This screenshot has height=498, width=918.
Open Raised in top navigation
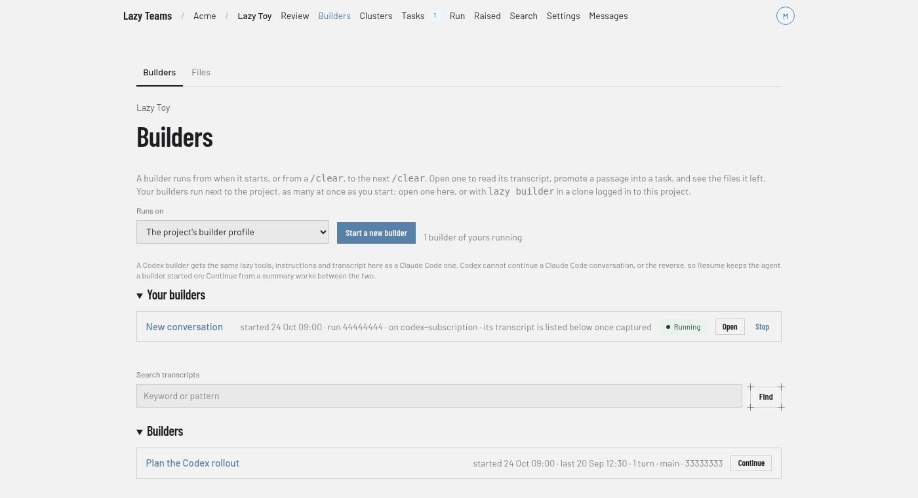click(487, 16)
